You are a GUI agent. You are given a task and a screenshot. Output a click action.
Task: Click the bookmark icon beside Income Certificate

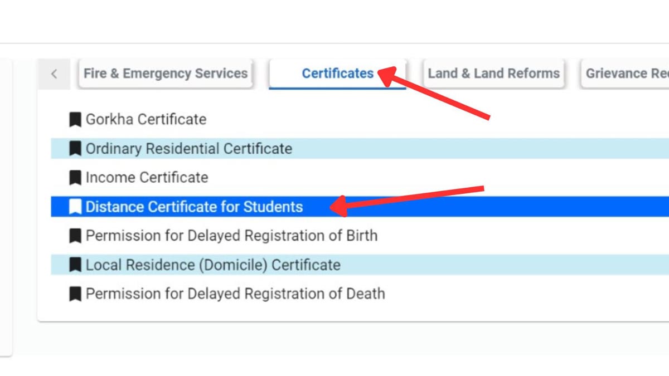tap(75, 177)
